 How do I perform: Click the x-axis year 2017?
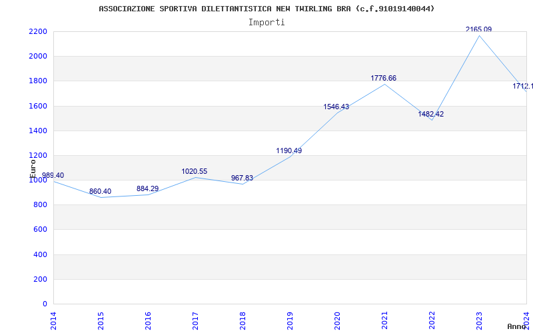point(195,321)
